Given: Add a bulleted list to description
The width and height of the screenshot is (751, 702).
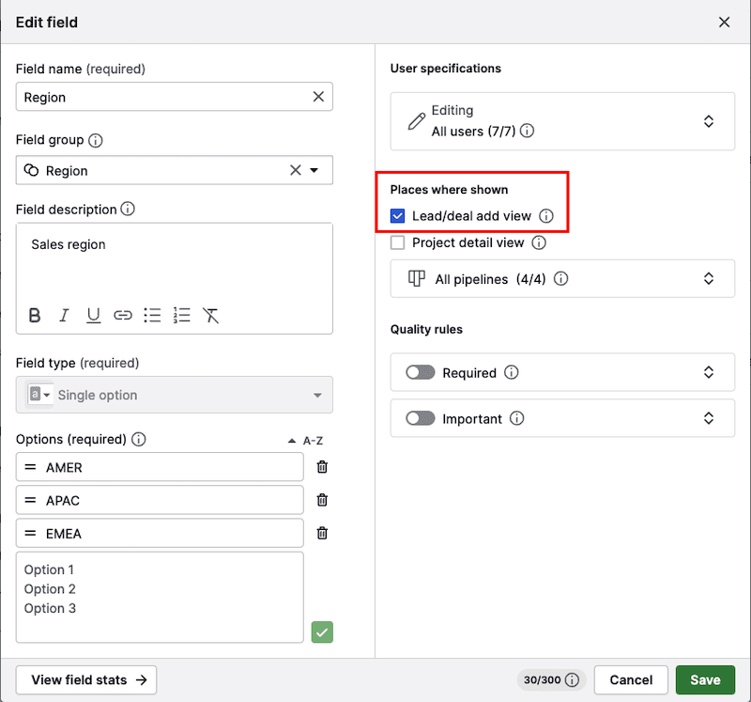Looking at the screenshot, I should pos(152,316).
